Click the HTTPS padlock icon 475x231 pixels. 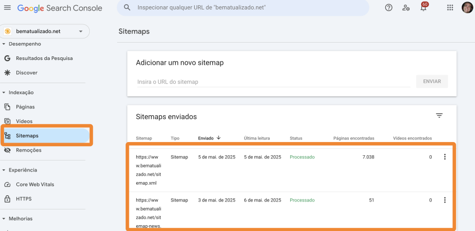point(7,199)
